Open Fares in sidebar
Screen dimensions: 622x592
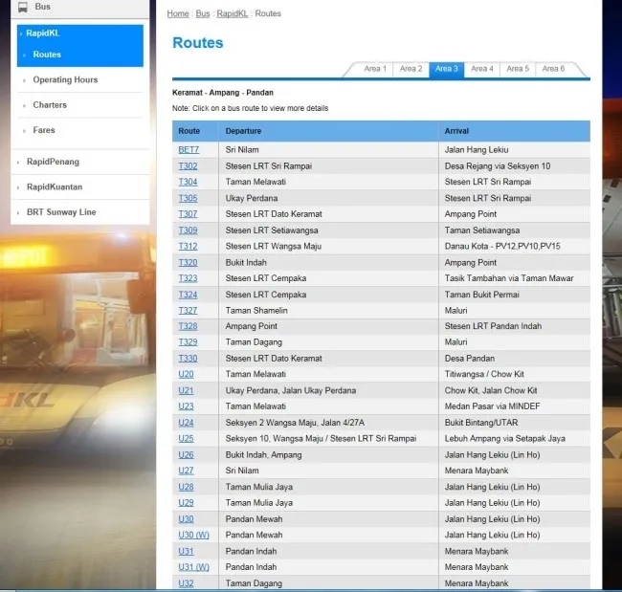[x=44, y=130]
